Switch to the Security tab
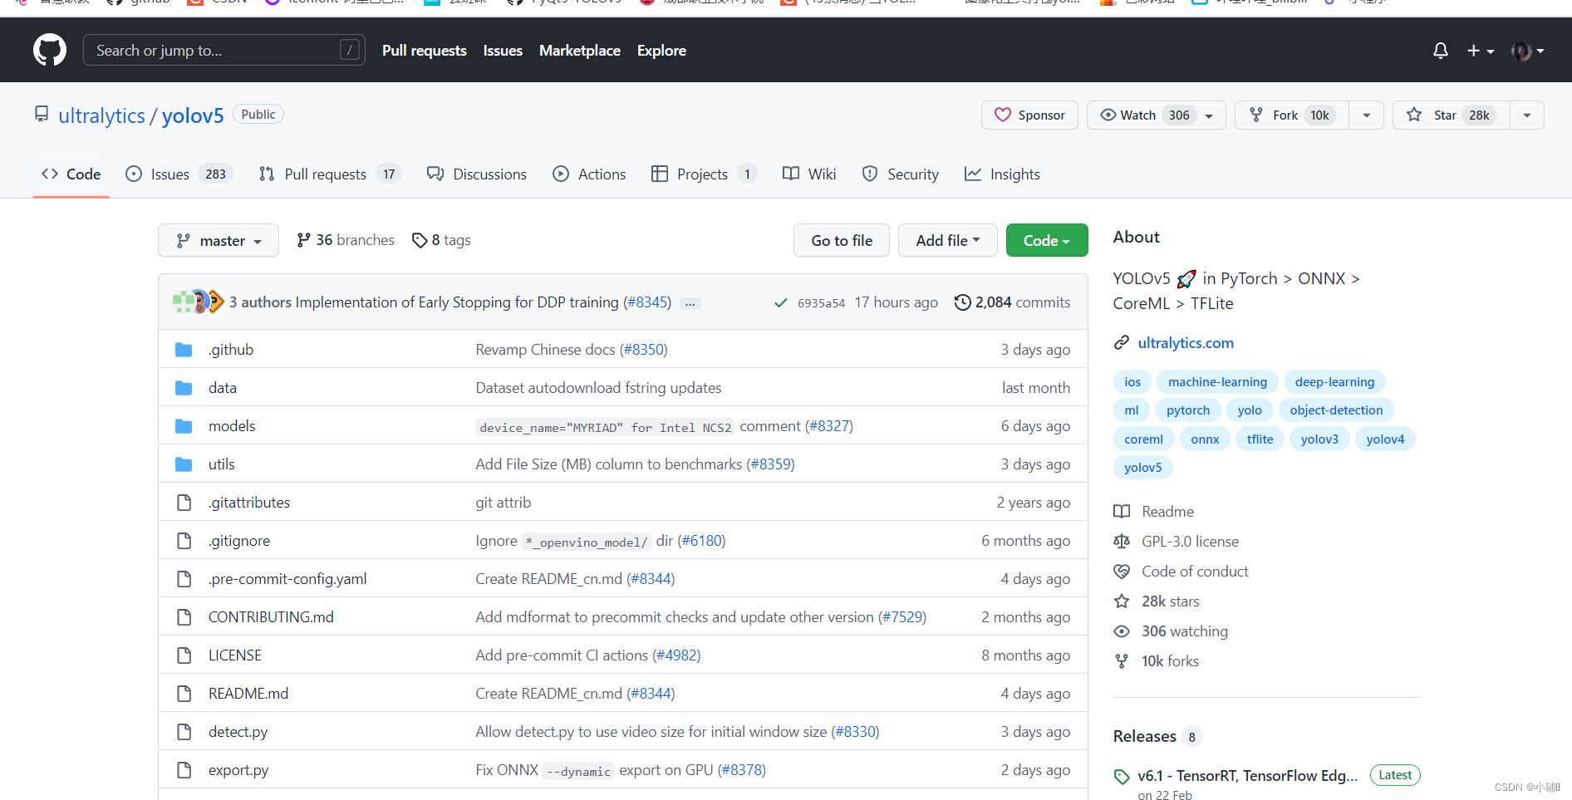This screenshot has width=1572, height=800. tap(901, 174)
